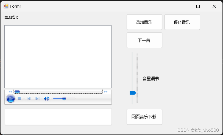Viewport: 223px width, 135px height.
Task: Click the 添加音乐 button
Action: [144, 22]
